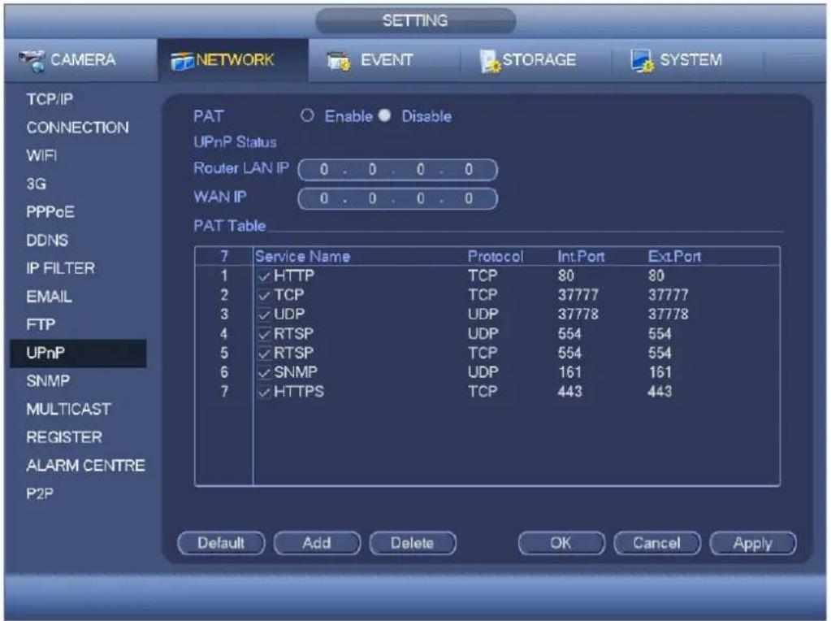Open ALARM CENTRE settings
Screen dimensions: 831x621
[x=85, y=466]
